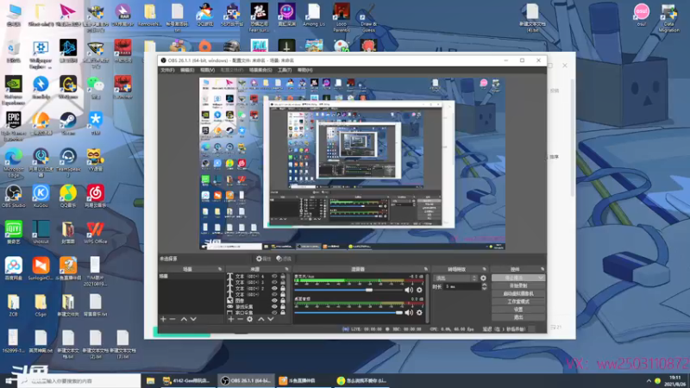The width and height of the screenshot is (690, 388).
Task: Toggle visibility of 窗口采集 source
Action: pyautogui.click(x=274, y=312)
